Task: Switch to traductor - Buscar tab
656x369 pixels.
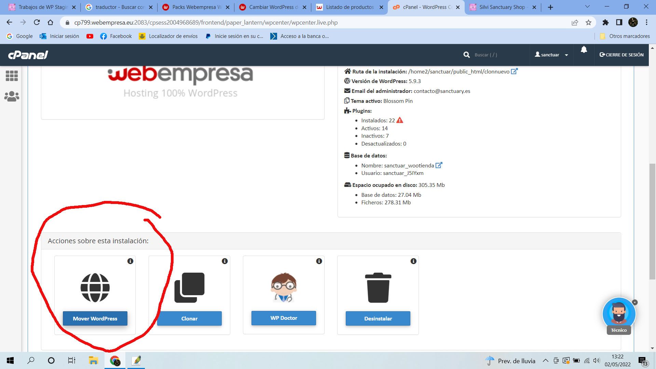Action: pos(120,7)
